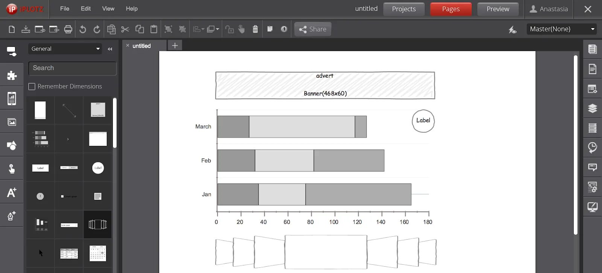Open the Edit menu

[86, 9]
